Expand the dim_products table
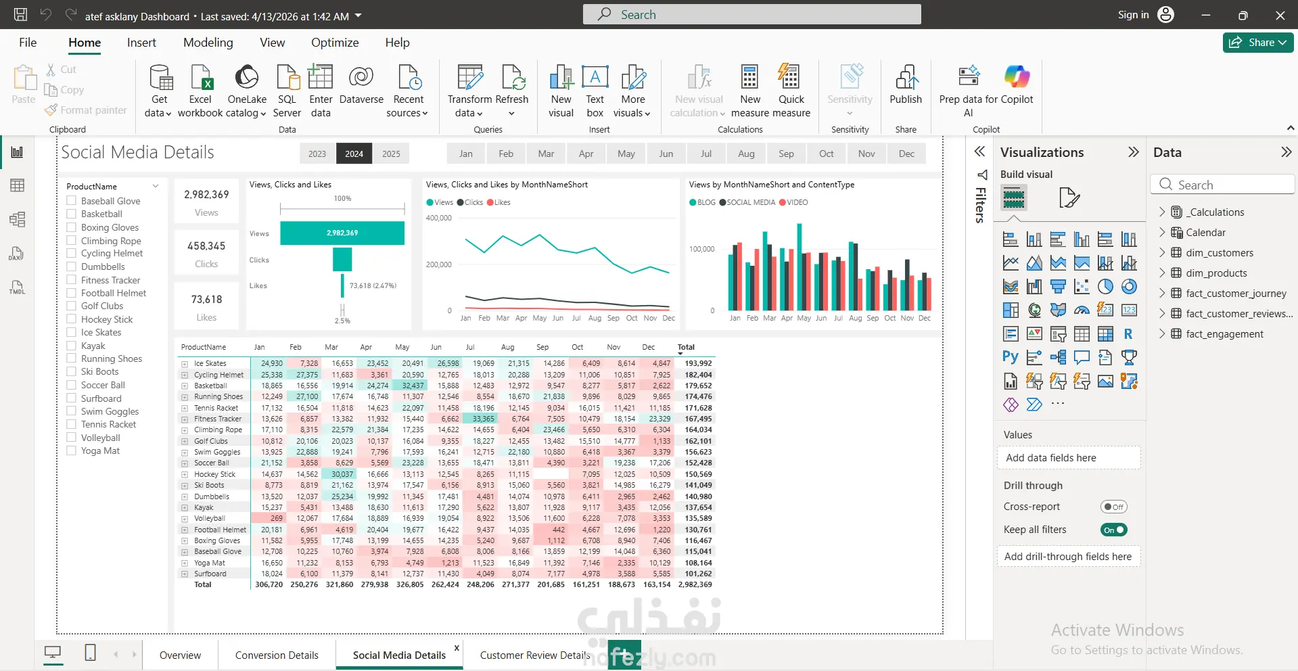Image resolution: width=1298 pixels, height=671 pixels. coord(1162,273)
